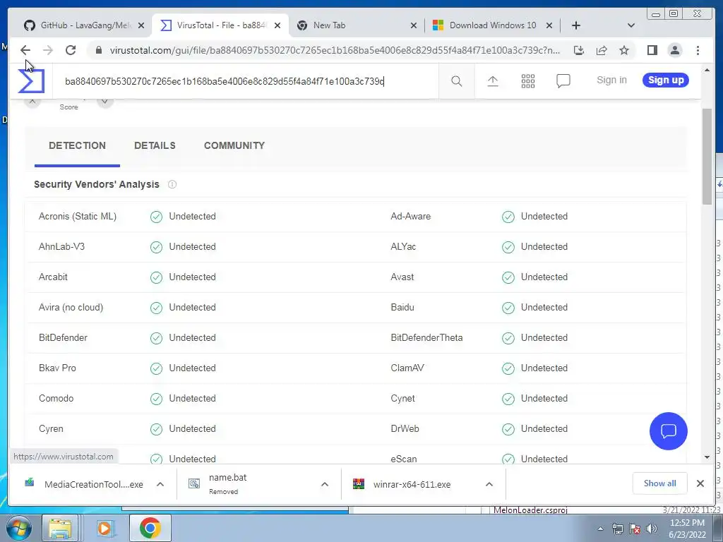Toggle the browser side panel icon

(652, 50)
